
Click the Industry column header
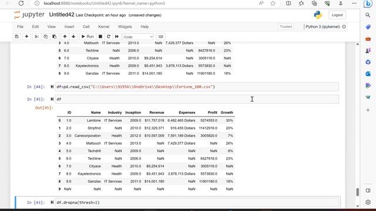115,113
